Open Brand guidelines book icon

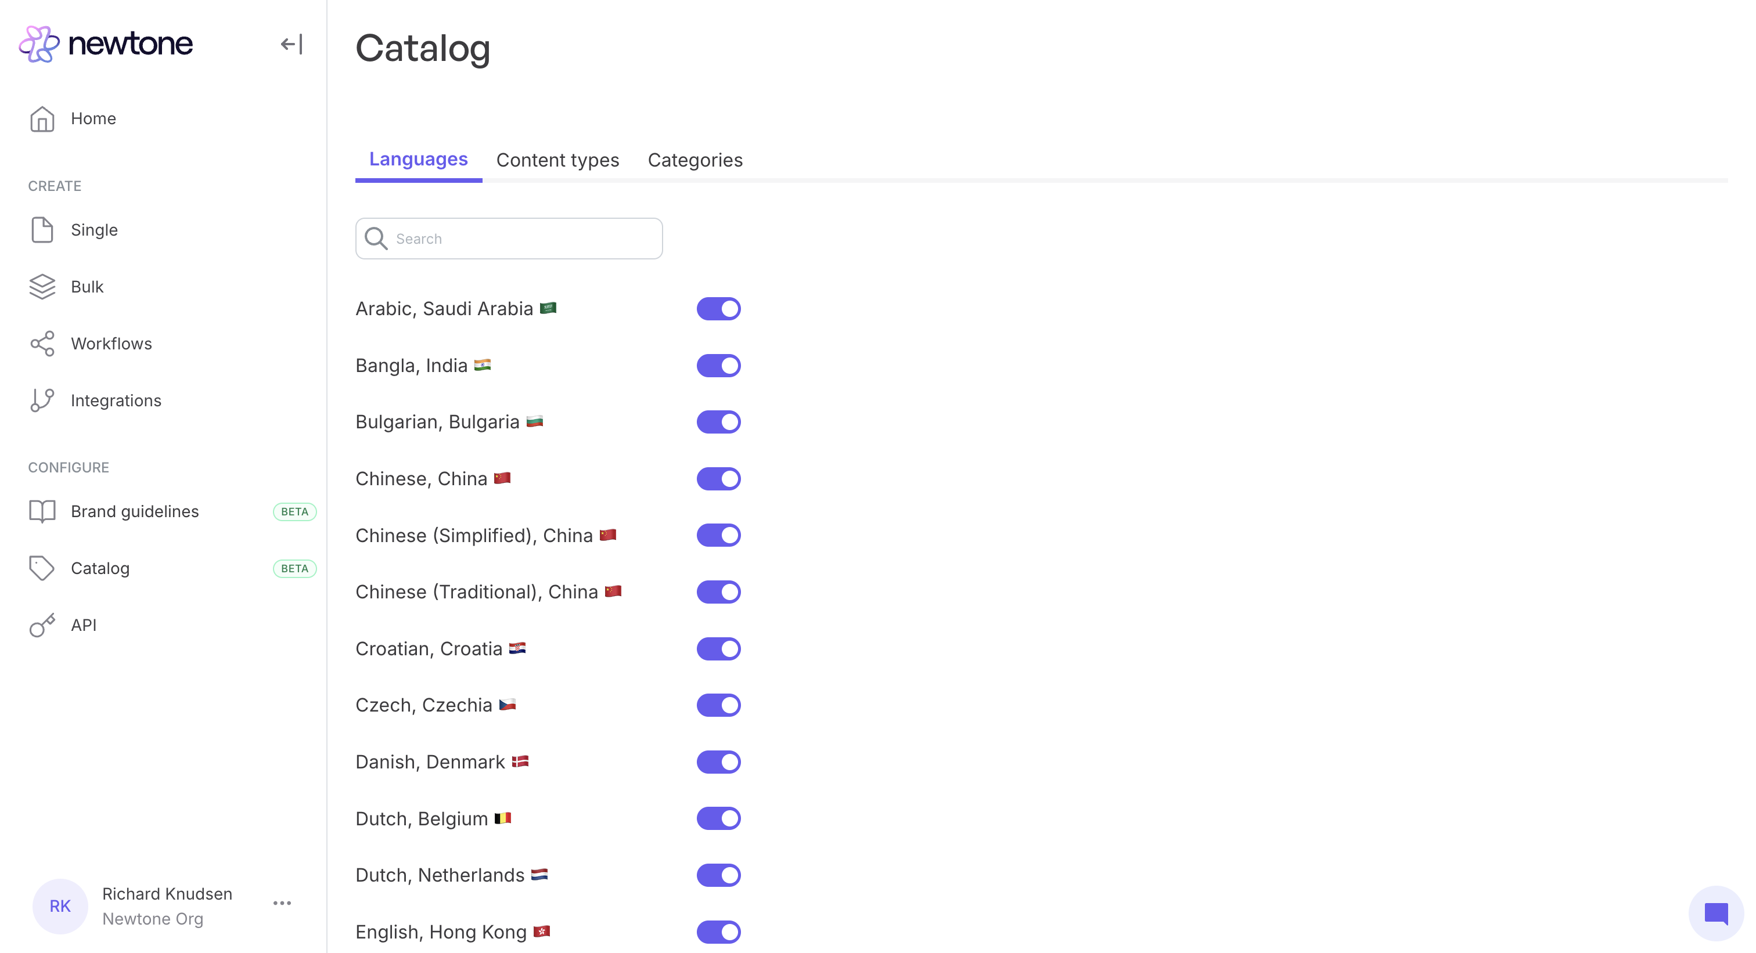(42, 511)
